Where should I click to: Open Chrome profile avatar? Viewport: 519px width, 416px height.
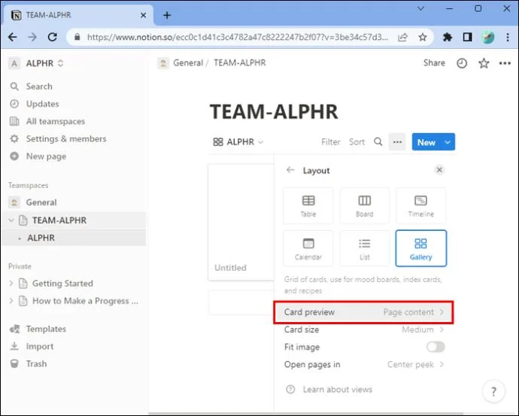pos(487,37)
